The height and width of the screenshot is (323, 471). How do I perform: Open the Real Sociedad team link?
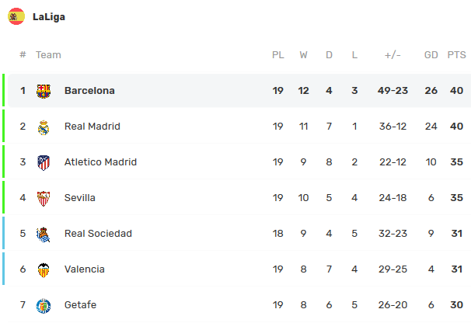(98, 234)
